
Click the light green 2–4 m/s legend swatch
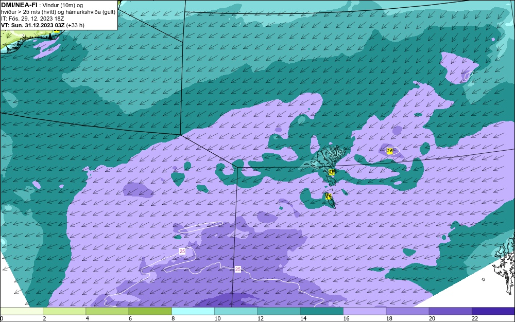[64, 311]
